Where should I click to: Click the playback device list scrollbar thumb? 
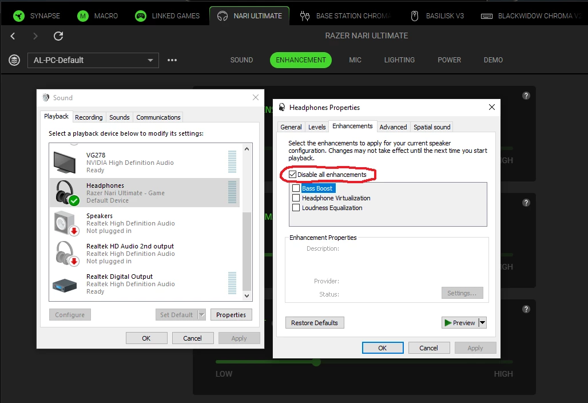pos(247,251)
